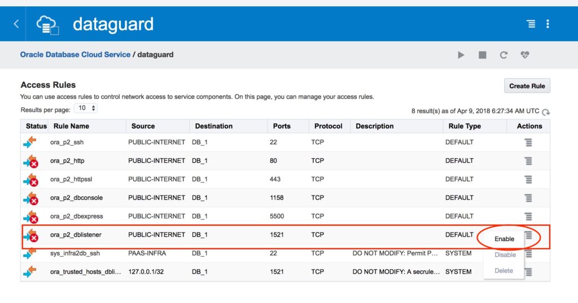578x303 pixels.
Task: Click the back arrow in header
Action: click(x=16, y=24)
